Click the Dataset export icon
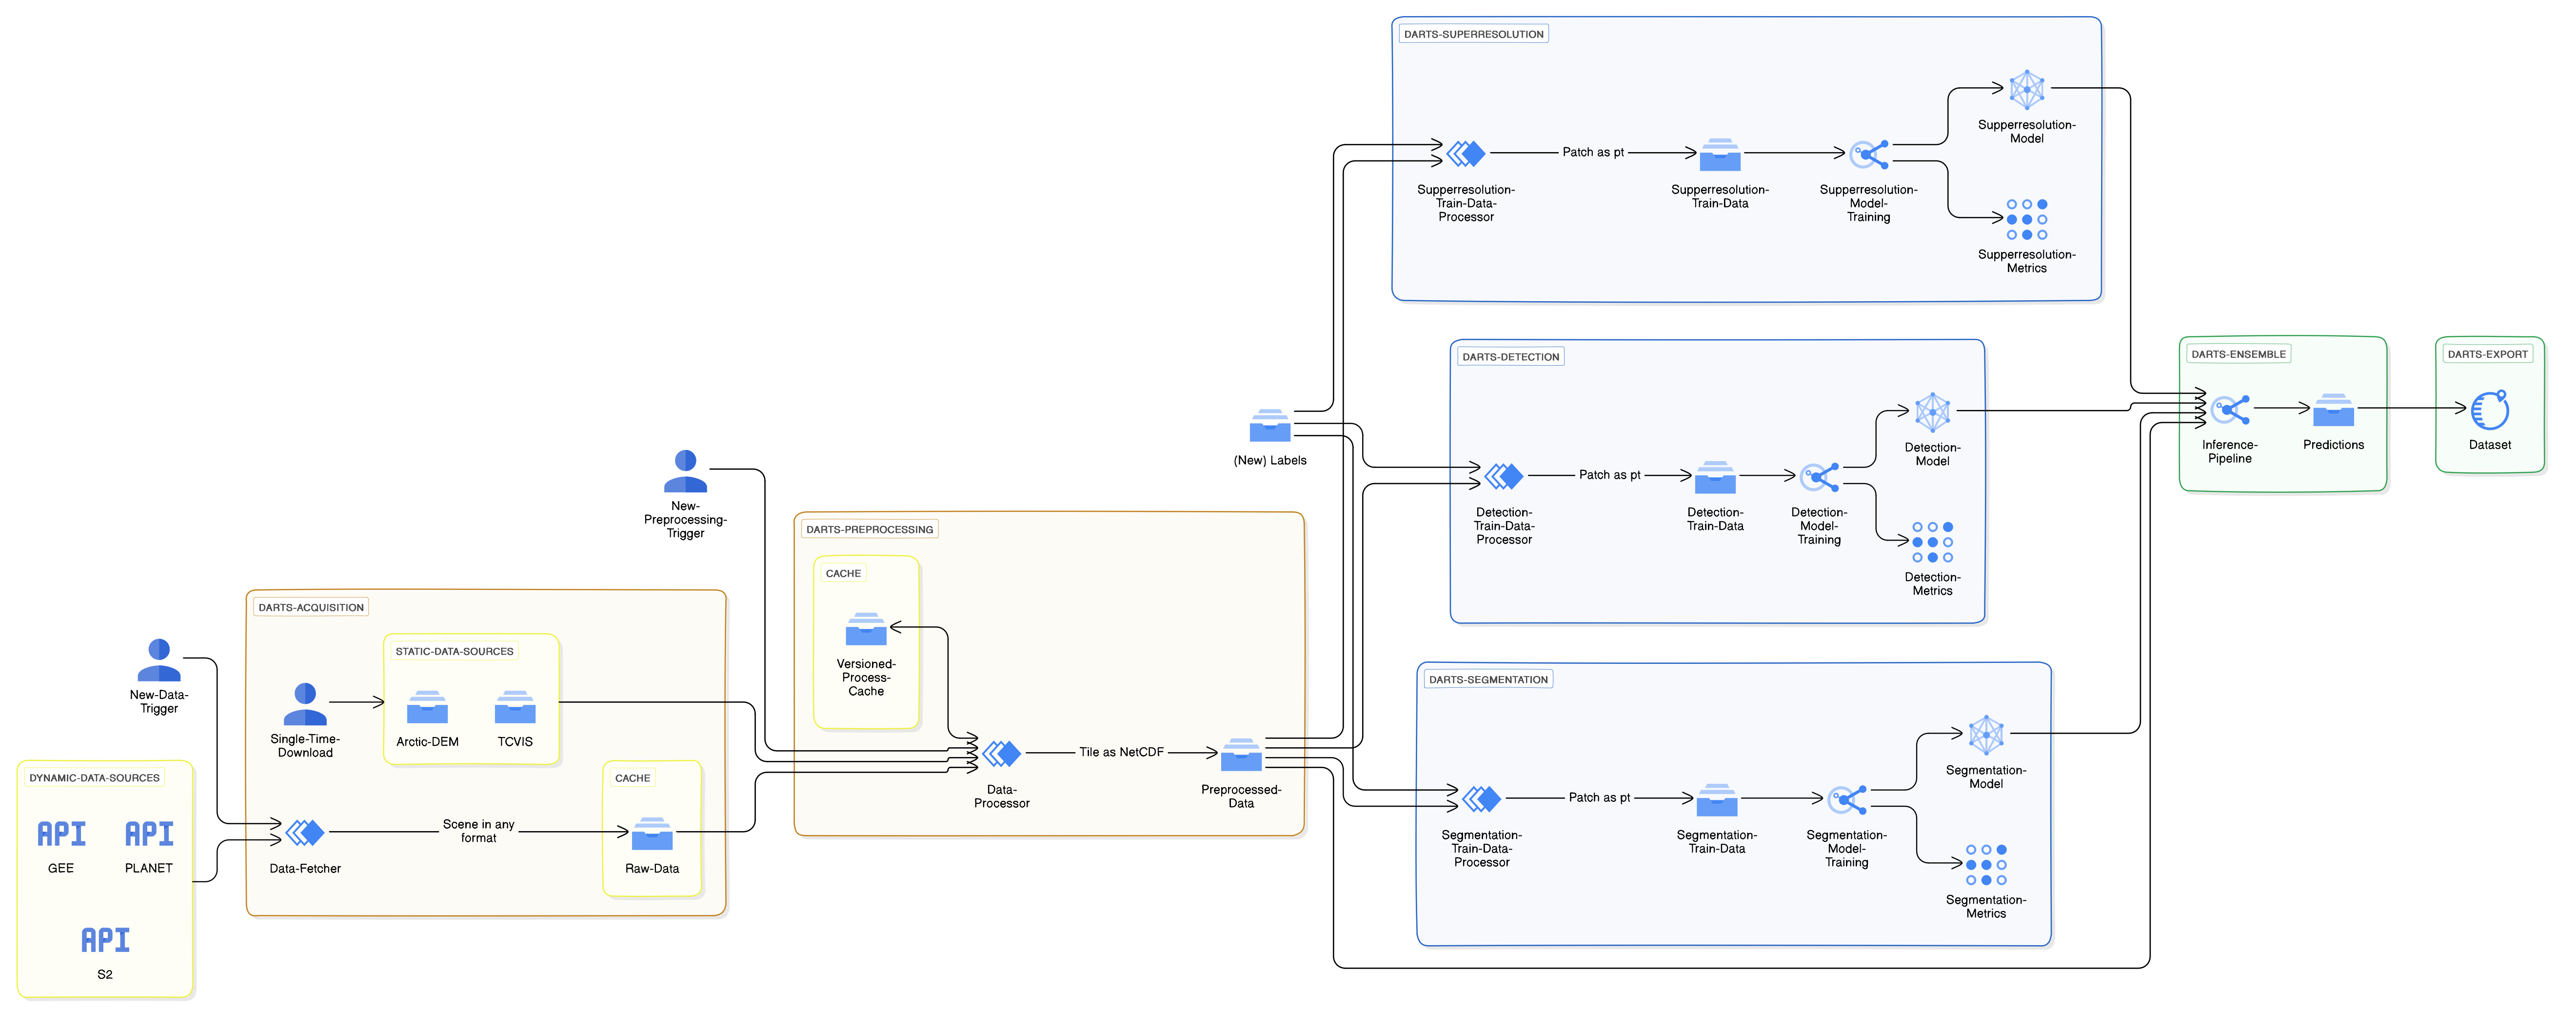This screenshot has height=1029, width=2576. coord(2490,408)
